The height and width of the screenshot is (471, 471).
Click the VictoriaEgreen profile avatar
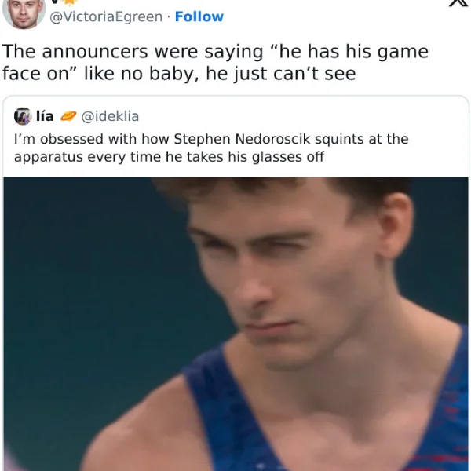[24, 13]
